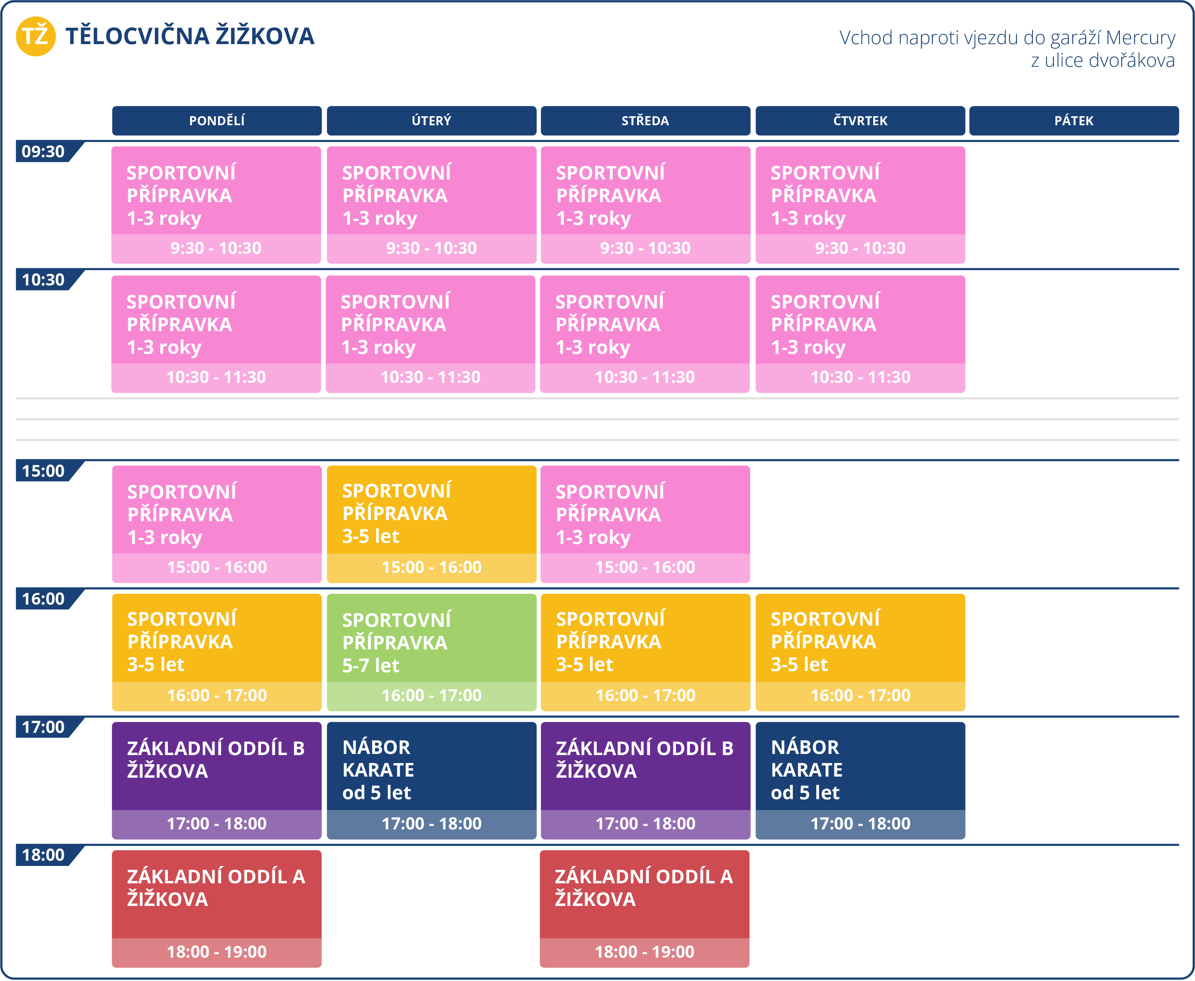The image size is (1195, 981).
Task: Click the 09:30 time row marker
Action: click(x=43, y=152)
